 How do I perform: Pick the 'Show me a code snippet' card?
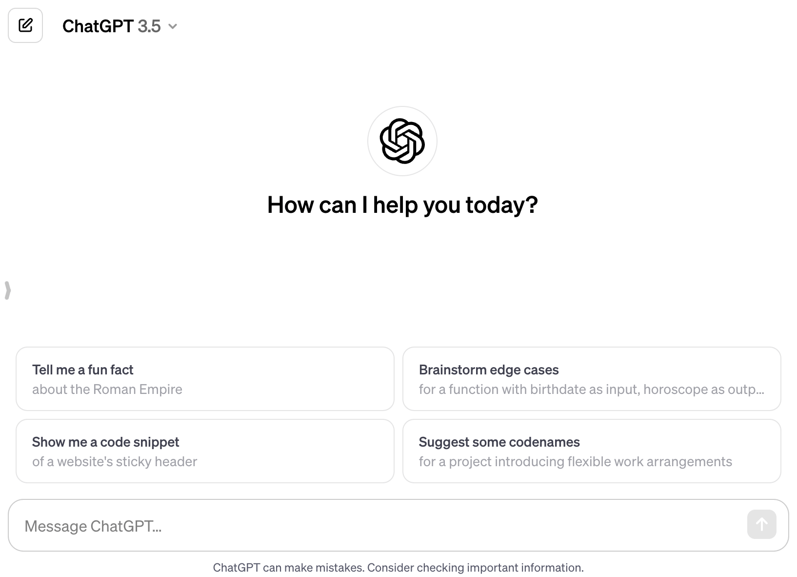(205, 450)
